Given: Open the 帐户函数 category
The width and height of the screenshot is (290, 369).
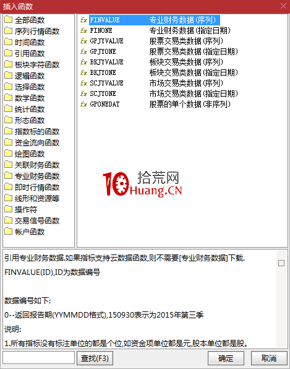Looking at the screenshot, I should coord(30,232).
